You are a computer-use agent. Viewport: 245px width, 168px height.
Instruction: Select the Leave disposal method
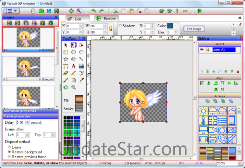click(x=9, y=147)
